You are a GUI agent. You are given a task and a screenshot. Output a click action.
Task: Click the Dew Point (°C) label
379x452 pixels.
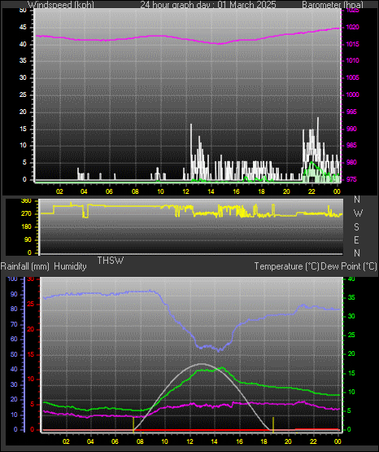(349, 266)
